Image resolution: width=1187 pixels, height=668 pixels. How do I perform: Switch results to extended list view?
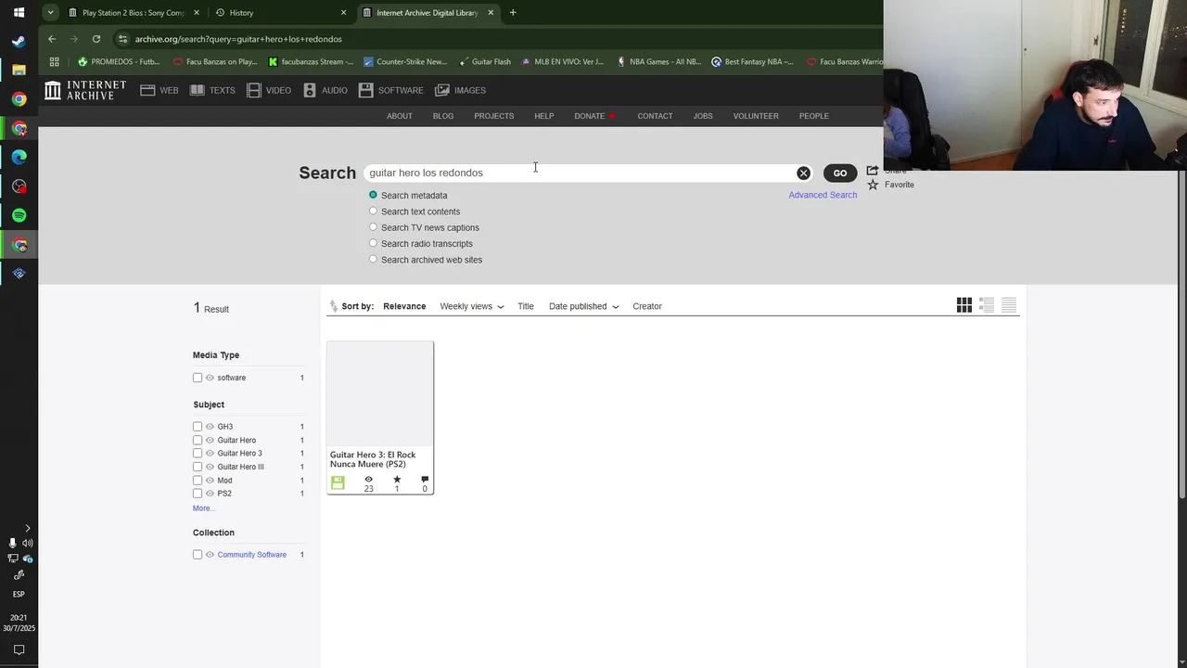tap(987, 305)
